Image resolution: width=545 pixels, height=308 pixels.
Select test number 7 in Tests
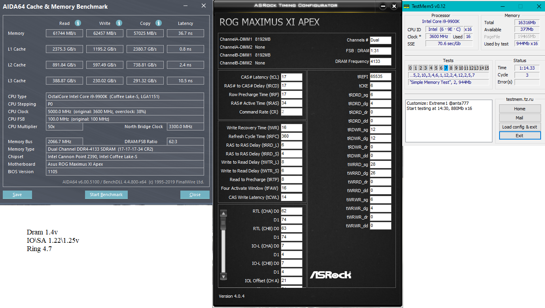tap(446, 68)
